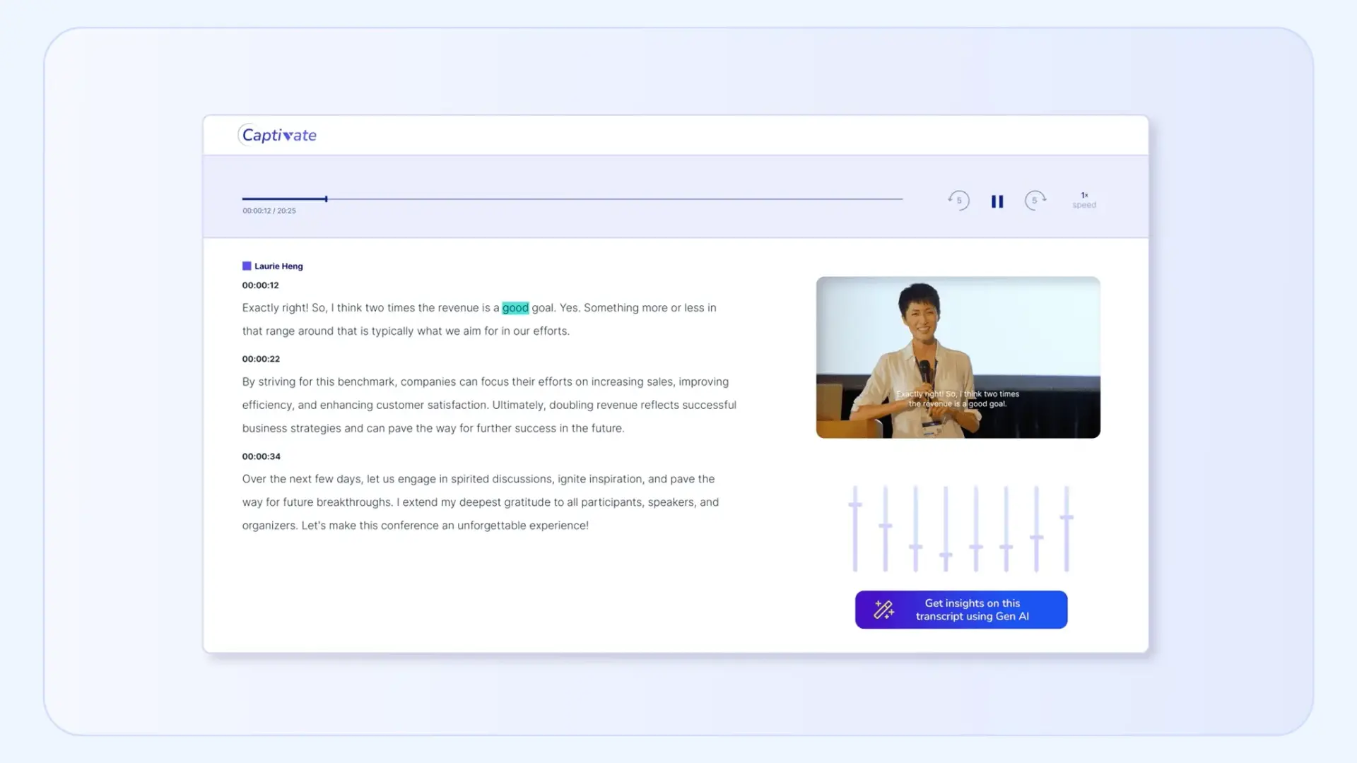The width and height of the screenshot is (1357, 763).
Task: Rewind the playback by 5 seconds
Action: point(958,201)
